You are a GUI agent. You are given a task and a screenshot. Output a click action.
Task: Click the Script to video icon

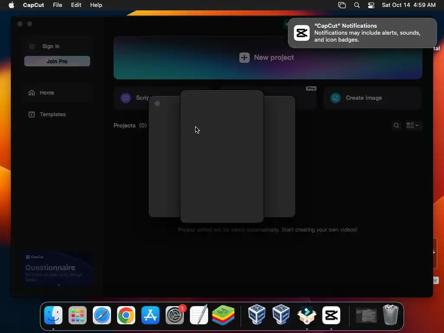[126, 98]
